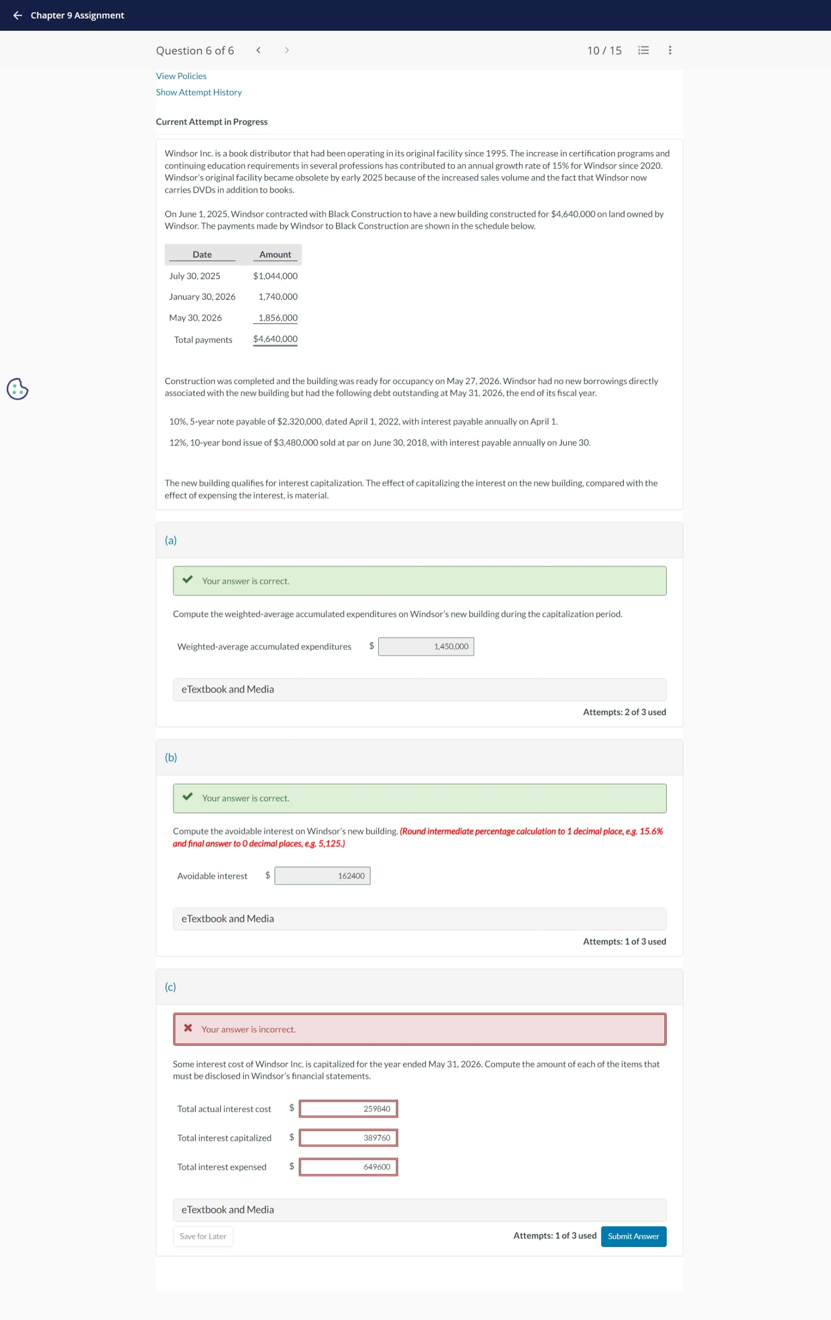
Task: Click the Current Attempt in Progress heading
Action: click(x=212, y=122)
